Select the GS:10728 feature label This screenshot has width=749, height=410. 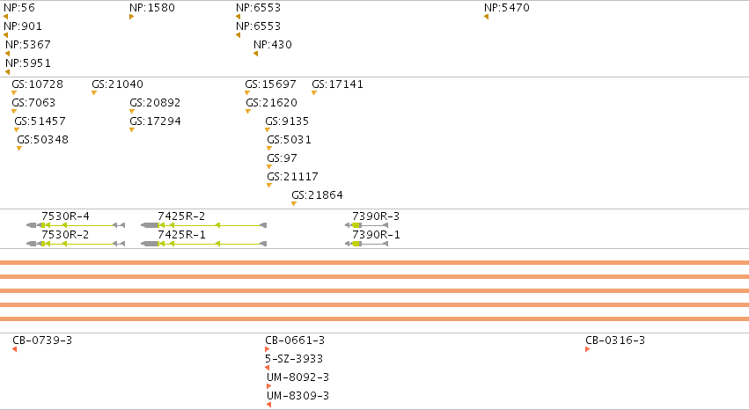pyautogui.click(x=37, y=84)
